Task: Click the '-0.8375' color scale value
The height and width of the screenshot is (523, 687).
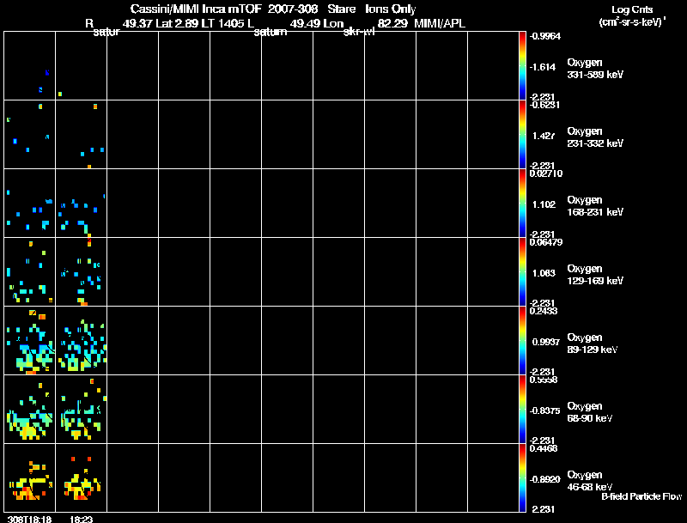Action: point(544,410)
